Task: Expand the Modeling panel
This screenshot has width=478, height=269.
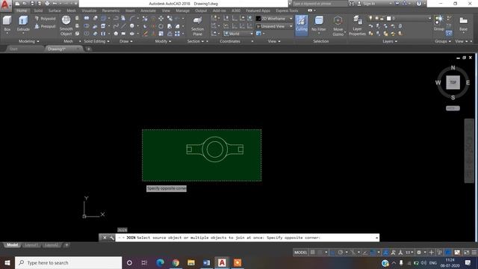Action: [28, 41]
